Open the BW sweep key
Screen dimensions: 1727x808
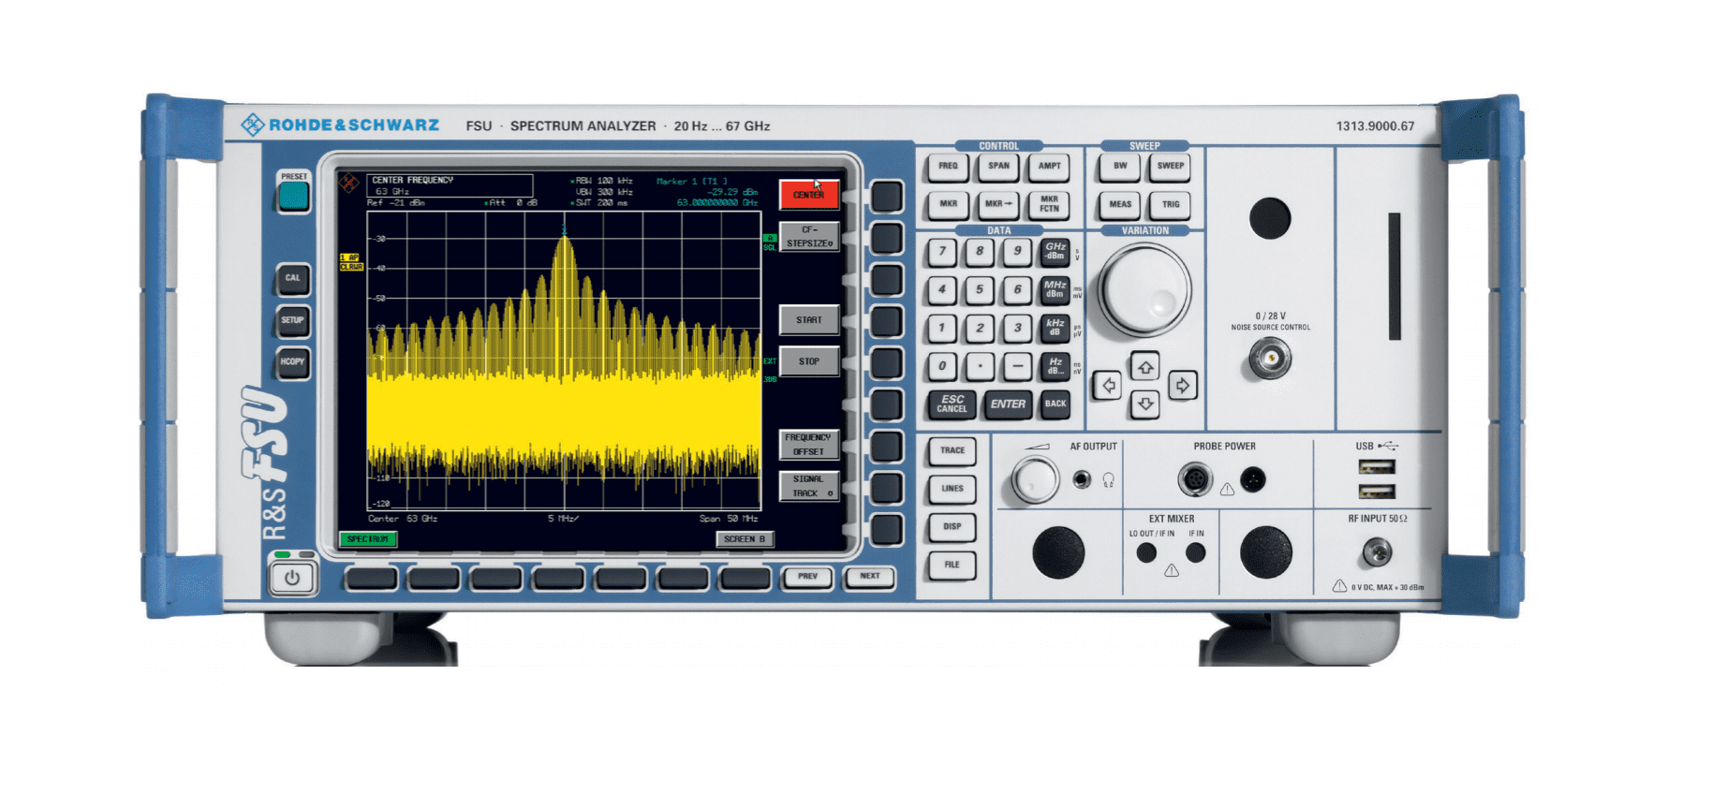(x=1120, y=167)
